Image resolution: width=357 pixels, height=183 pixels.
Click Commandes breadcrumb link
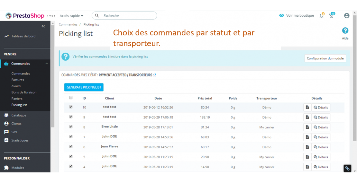tap(68, 24)
